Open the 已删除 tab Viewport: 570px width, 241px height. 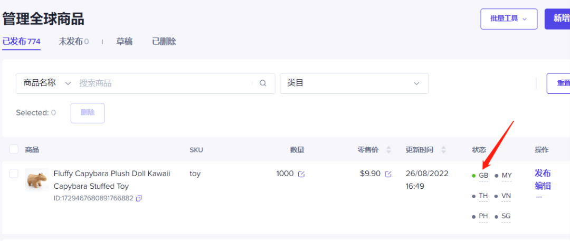[x=164, y=42]
